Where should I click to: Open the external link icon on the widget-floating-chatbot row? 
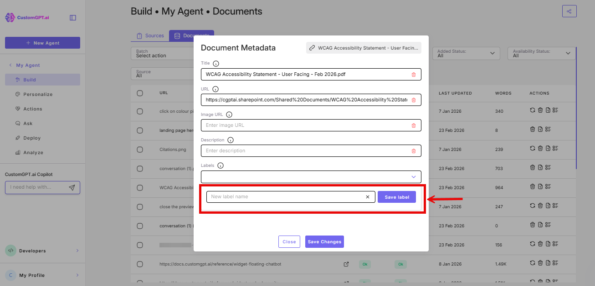(x=346, y=263)
